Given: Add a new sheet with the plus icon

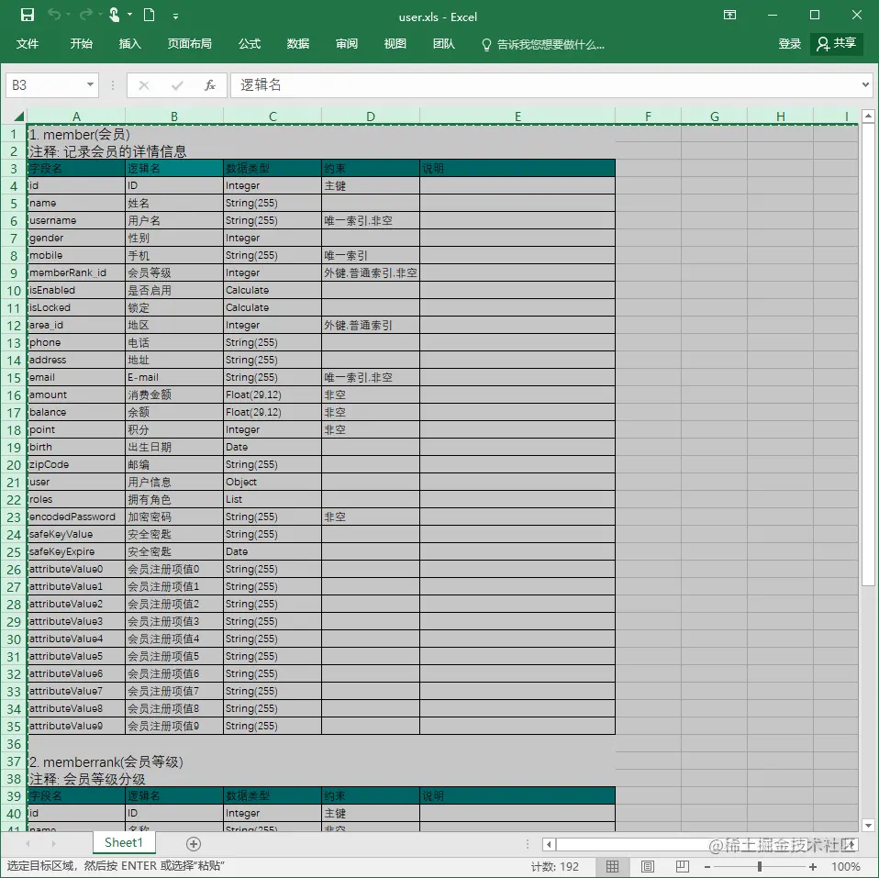Looking at the screenshot, I should tap(193, 844).
